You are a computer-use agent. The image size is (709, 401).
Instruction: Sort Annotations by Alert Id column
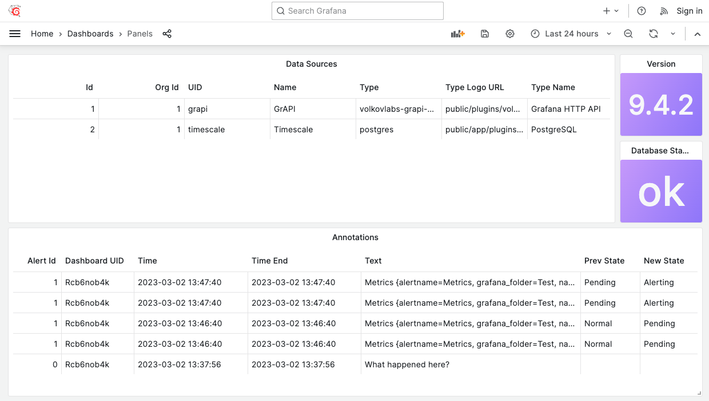coord(42,261)
